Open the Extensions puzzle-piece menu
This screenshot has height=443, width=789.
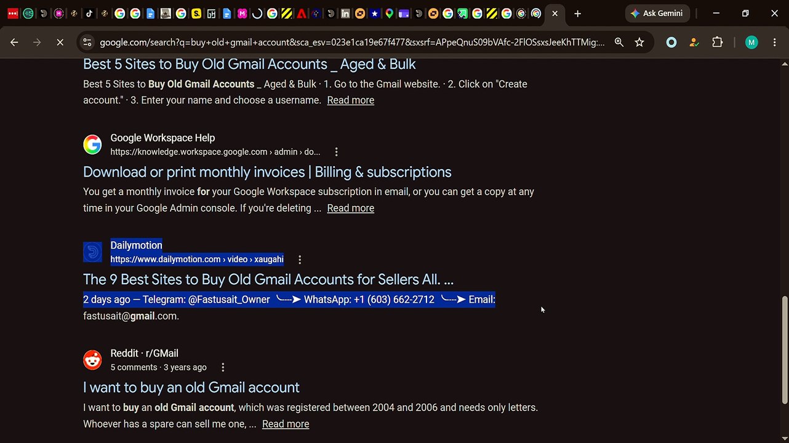[x=717, y=42]
